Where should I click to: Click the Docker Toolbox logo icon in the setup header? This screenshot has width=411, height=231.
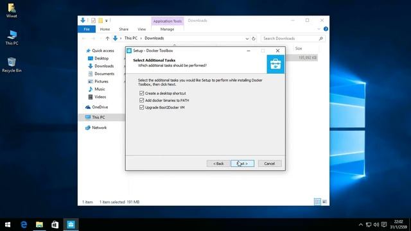click(x=275, y=64)
